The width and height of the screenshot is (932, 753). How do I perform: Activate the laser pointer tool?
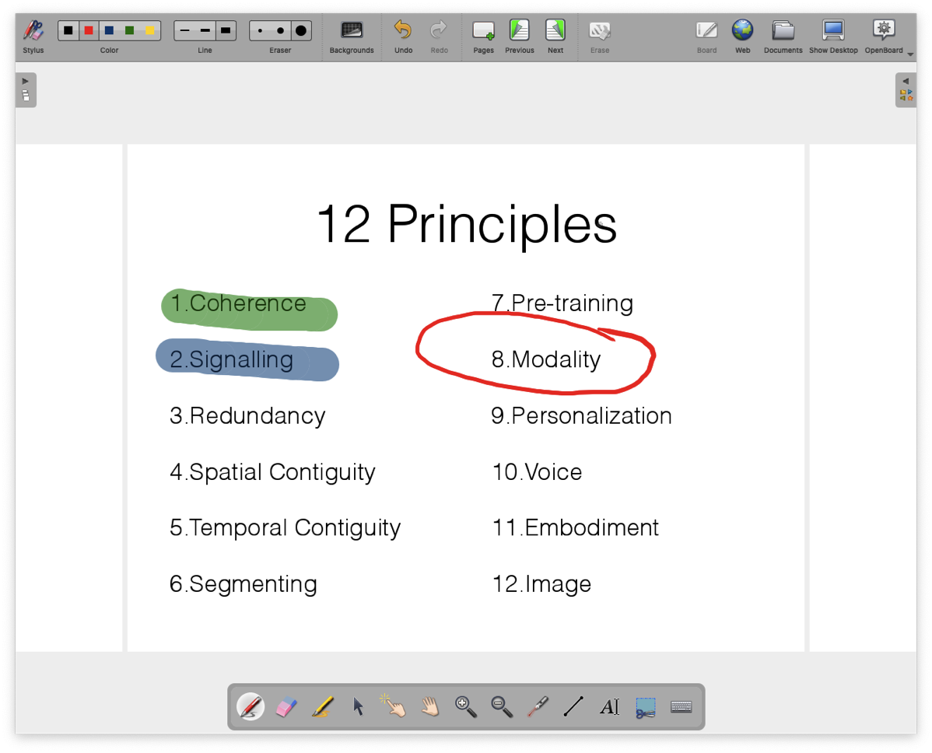coord(538,706)
